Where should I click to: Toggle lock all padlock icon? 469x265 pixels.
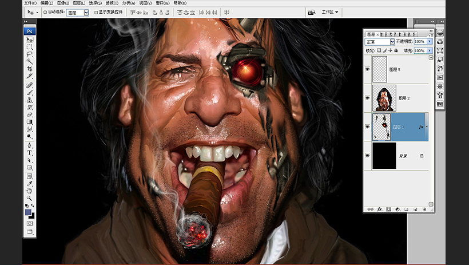tap(396, 50)
